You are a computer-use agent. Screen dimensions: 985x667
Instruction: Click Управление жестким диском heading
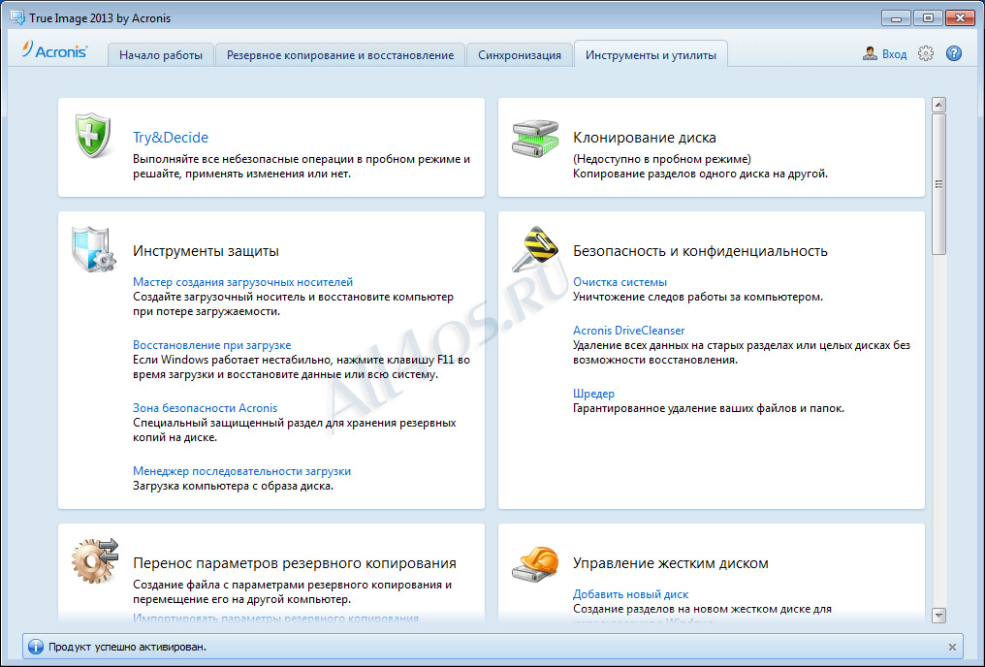coord(670,563)
